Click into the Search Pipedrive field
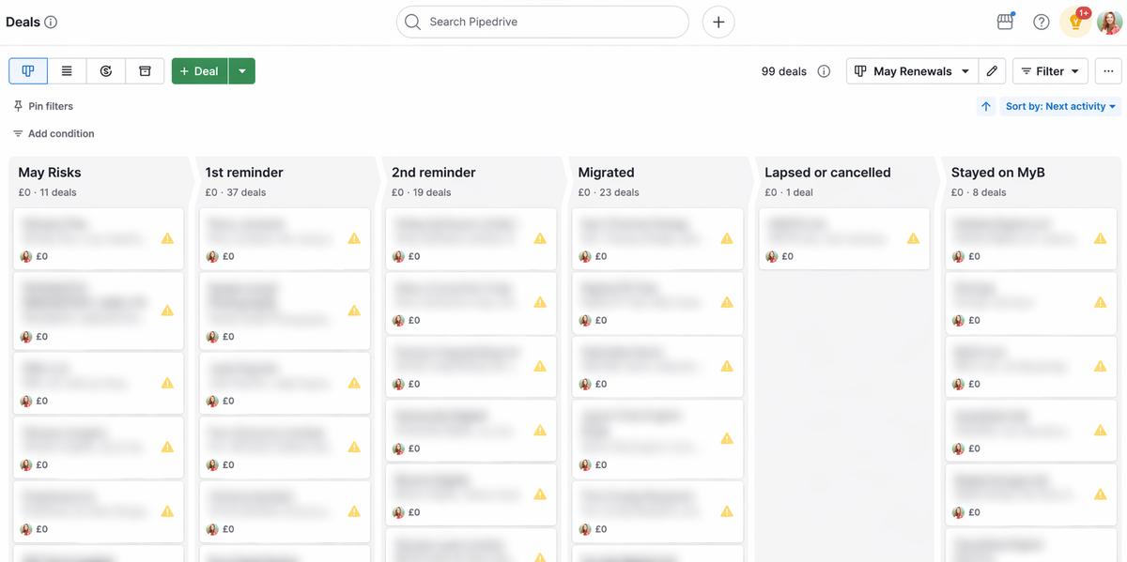 click(542, 22)
